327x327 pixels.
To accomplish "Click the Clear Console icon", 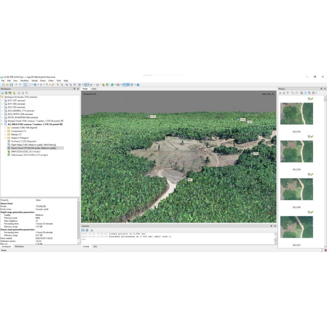I will tap(87, 230).
